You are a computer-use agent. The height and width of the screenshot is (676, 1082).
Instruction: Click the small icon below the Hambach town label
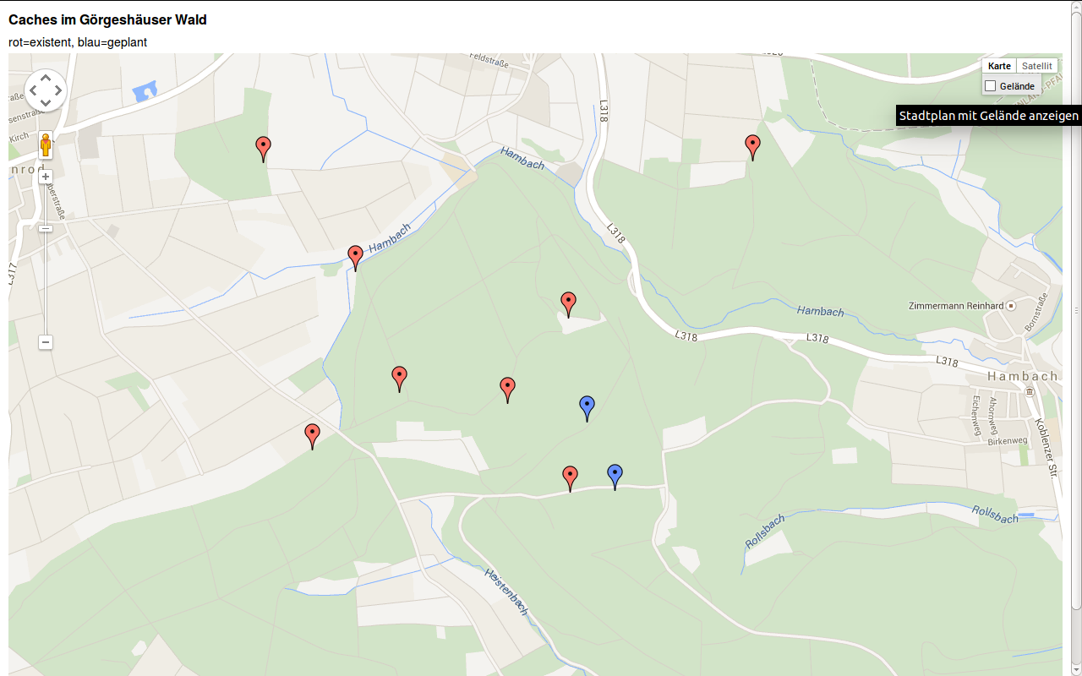pyautogui.click(x=1030, y=392)
